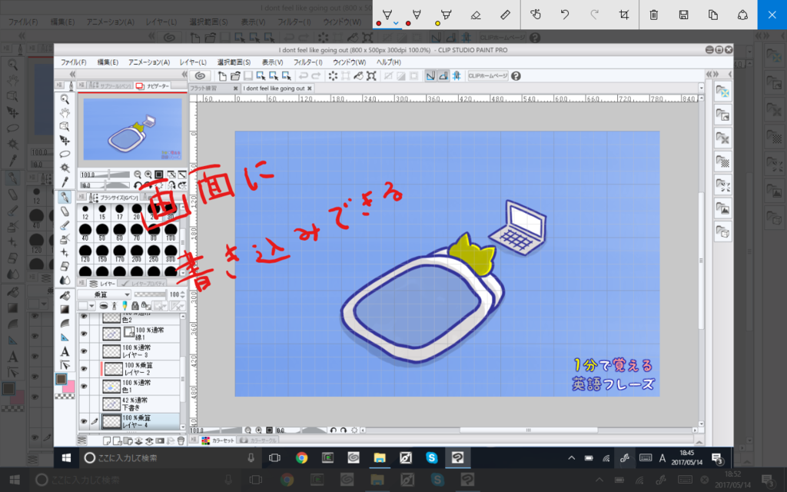Screen dimensions: 787x492
Task: Save the sketch with the floppy icon
Action: coord(683,15)
